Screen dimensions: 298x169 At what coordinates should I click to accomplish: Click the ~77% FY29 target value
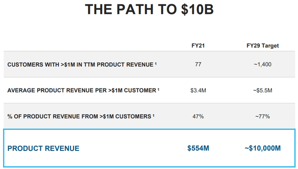[263, 116]
